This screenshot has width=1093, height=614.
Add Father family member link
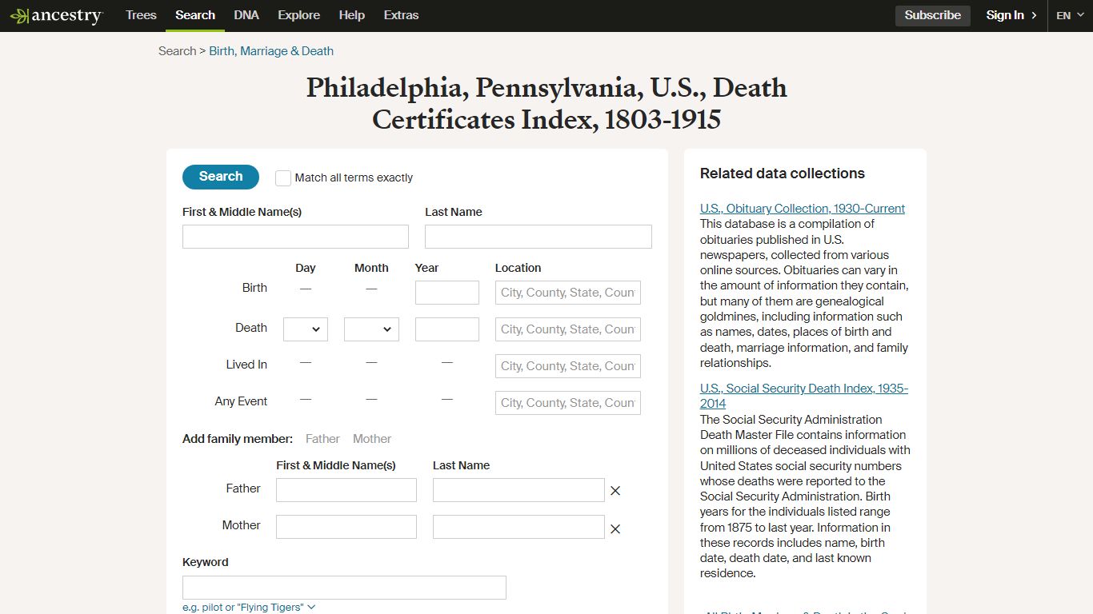click(x=322, y=439)
